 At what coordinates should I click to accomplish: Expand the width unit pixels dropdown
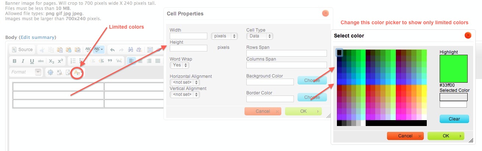pyautogui.click(x=224, y=36)
